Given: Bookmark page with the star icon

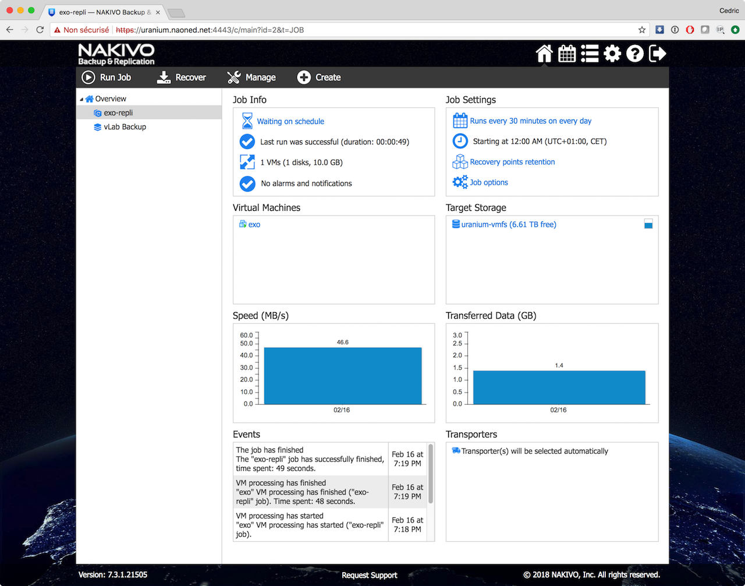Looking at the screenshot, I should [642, 30].
